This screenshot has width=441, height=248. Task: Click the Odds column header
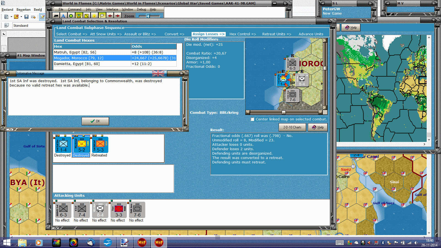(154, 47)
